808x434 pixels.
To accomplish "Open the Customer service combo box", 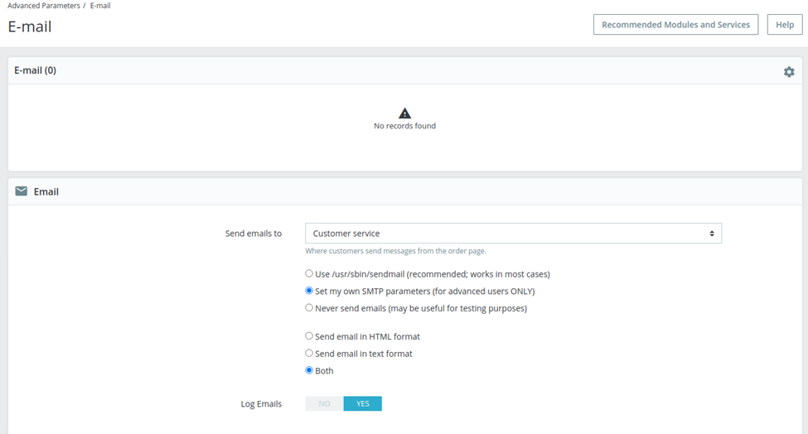I will pos(513,234).
